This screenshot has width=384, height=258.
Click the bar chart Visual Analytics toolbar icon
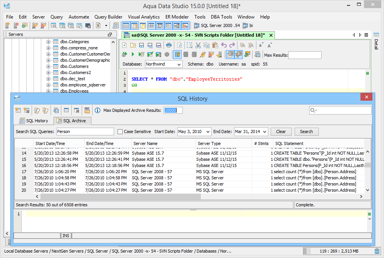[185, 25]
